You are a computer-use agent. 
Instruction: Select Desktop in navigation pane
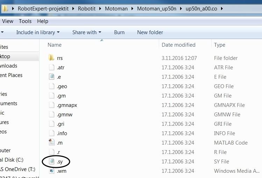[5, 56]
